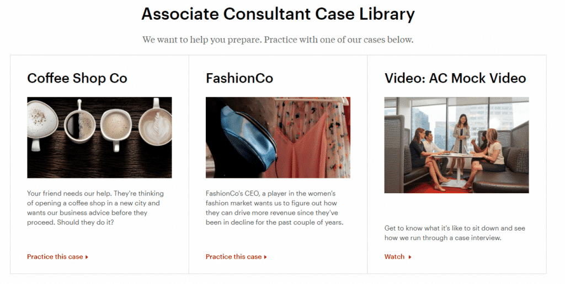The image size is (565, 284).
Task: Open the FashionCo clothing thumbnail image
Action: (278, 138)
